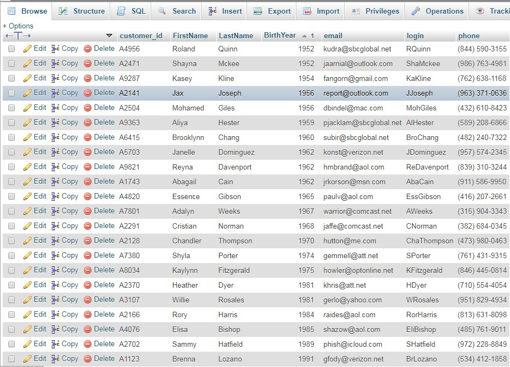
Task: Click the Copy icon in row A2471
Action: (x=55, y=63)
